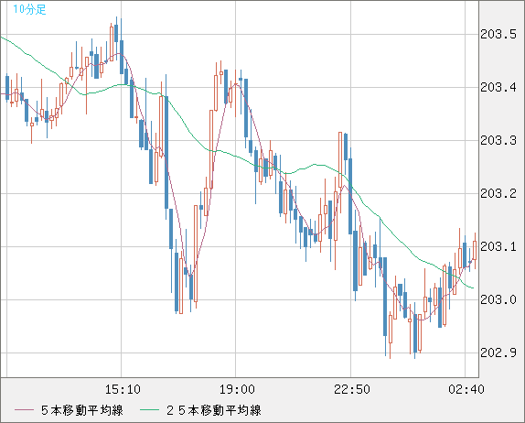Click the 02:40 time axis label
The width and height of the screenshot is (525, 423).
(466, 389)
